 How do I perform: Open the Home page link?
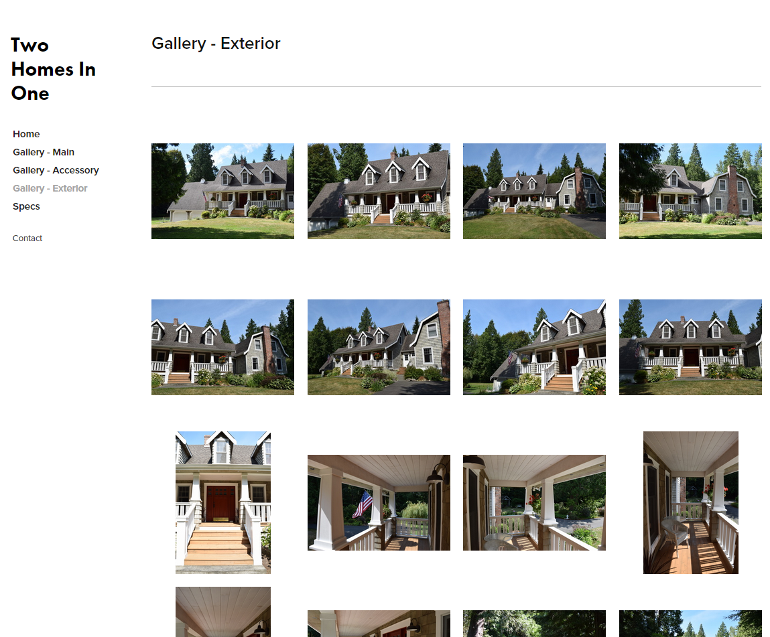click(x=26, y=134)
